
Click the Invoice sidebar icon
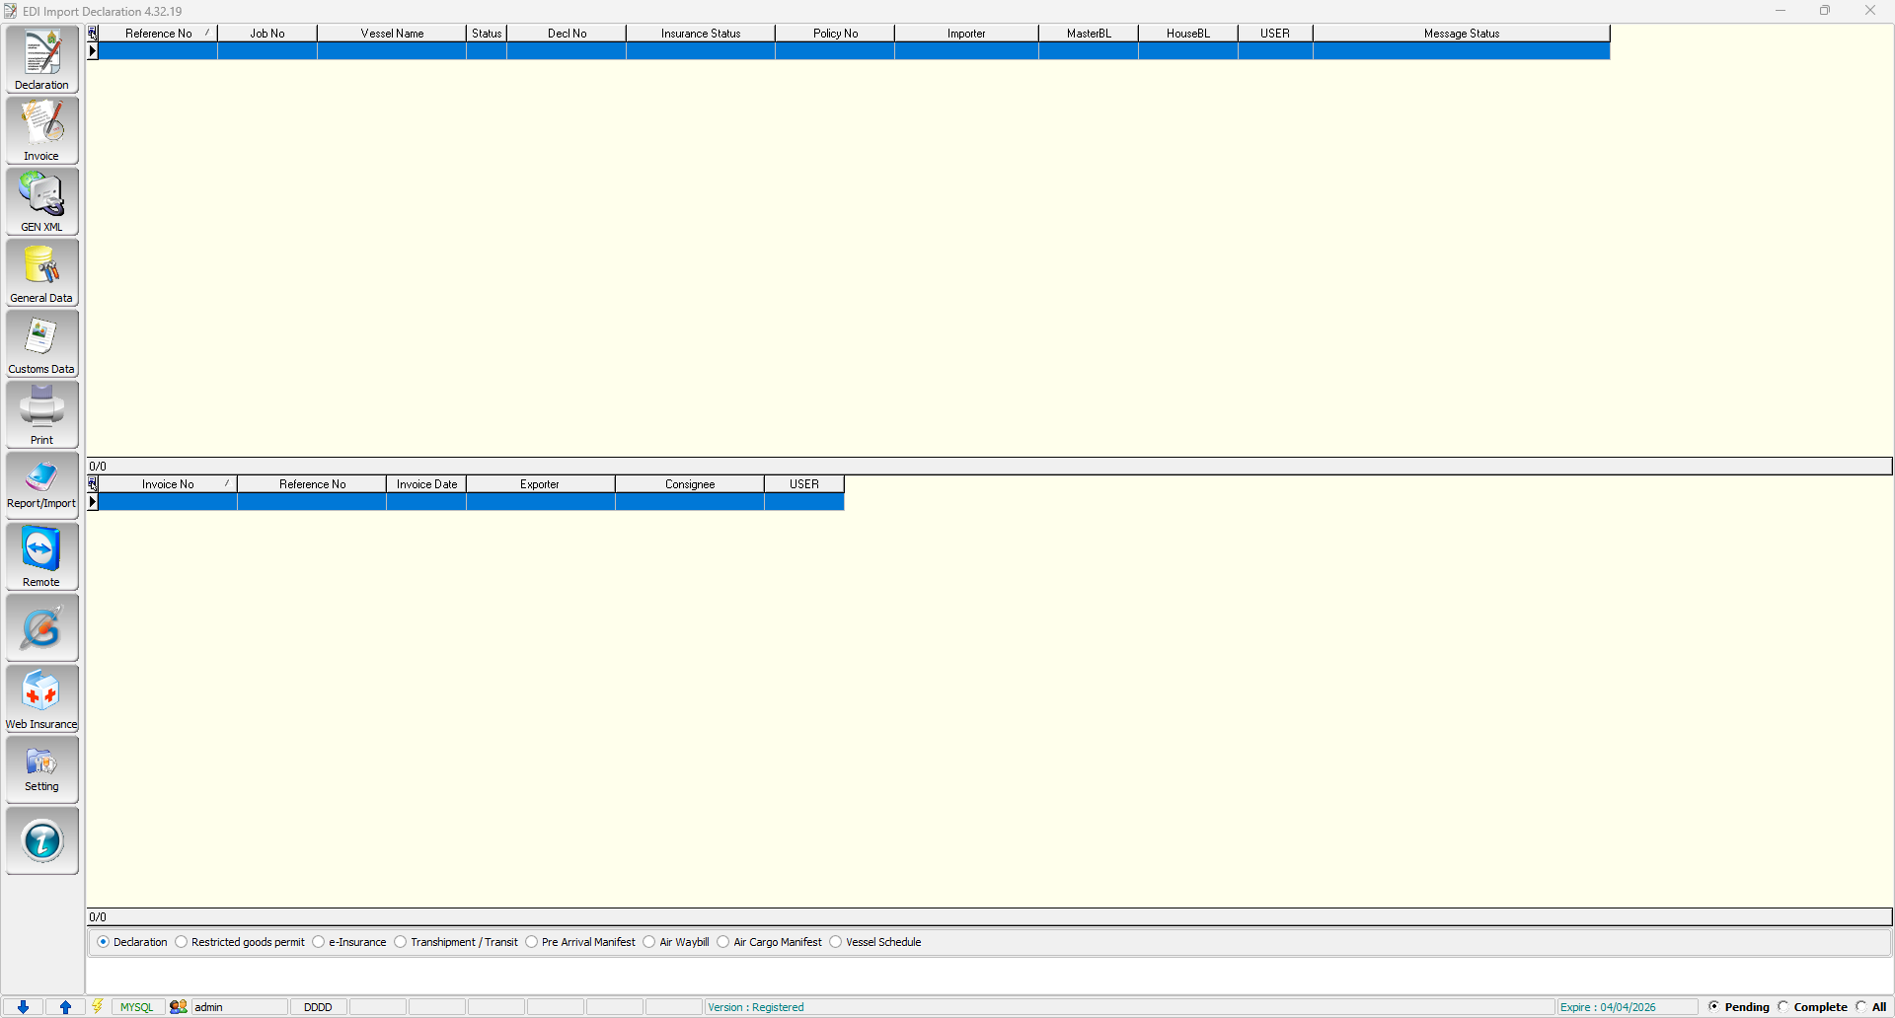click(41, 130)
